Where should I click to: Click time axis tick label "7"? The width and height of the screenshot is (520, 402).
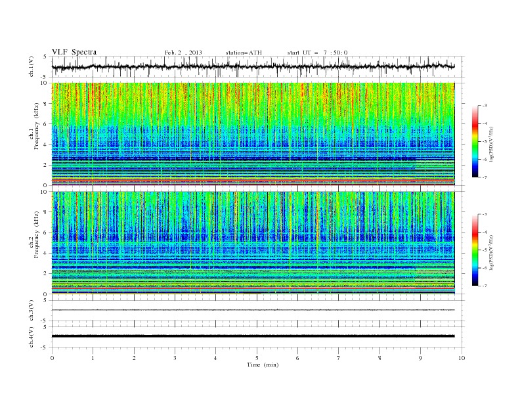point(339,358)
